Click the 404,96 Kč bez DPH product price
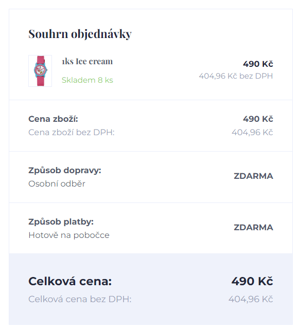Screen dimensions: 300x333 click(236, 76)
